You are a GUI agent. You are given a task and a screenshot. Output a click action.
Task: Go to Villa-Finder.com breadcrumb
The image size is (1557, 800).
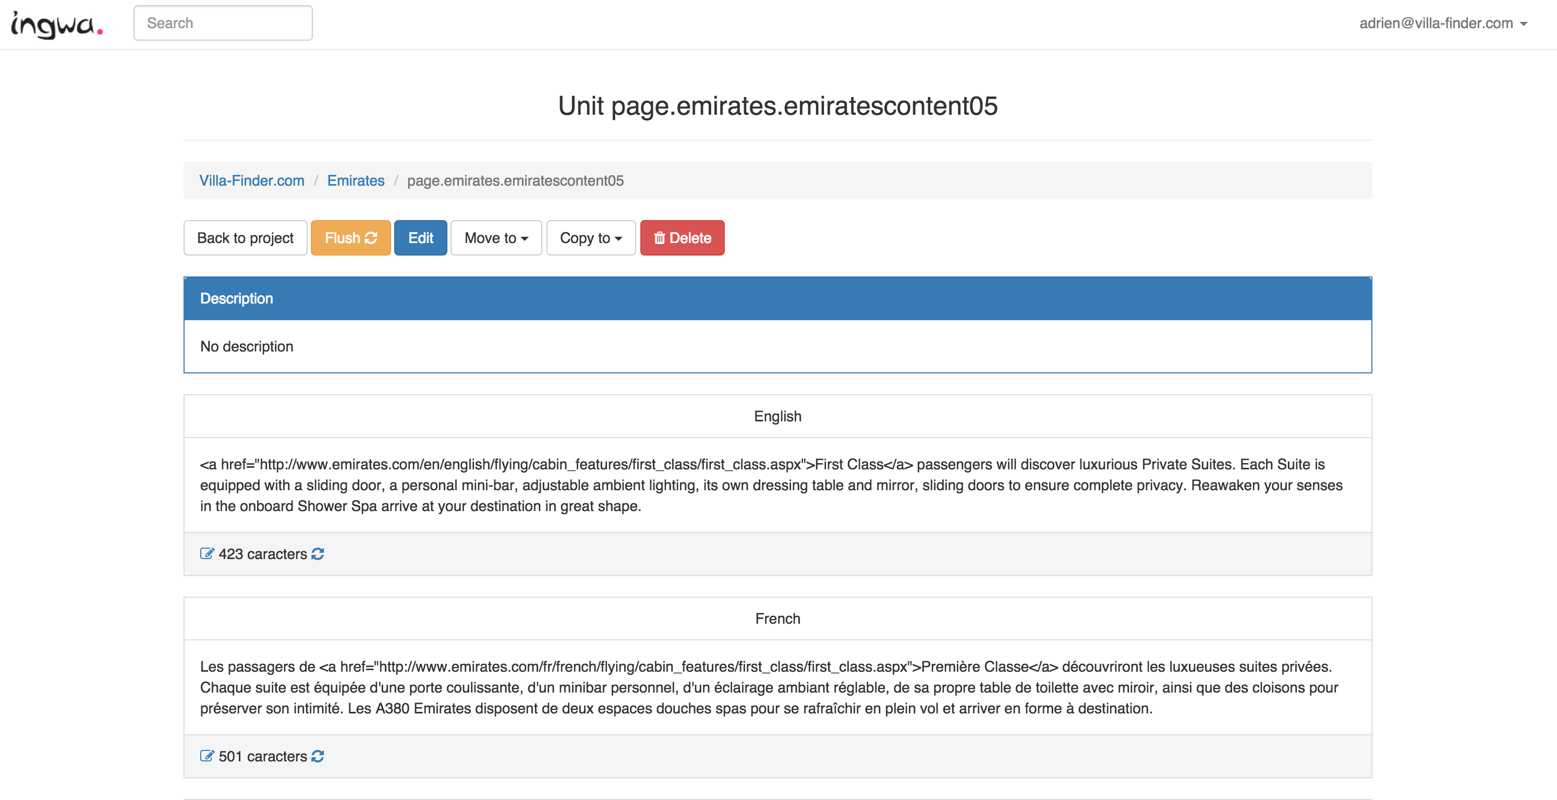coord(251,181)
